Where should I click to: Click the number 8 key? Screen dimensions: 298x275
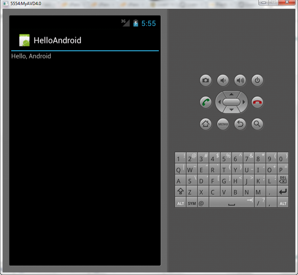pos(260,157)
